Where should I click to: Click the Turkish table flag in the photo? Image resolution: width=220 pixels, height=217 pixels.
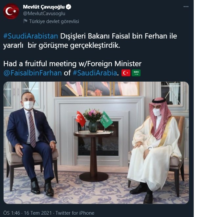(x=81, y=119)
